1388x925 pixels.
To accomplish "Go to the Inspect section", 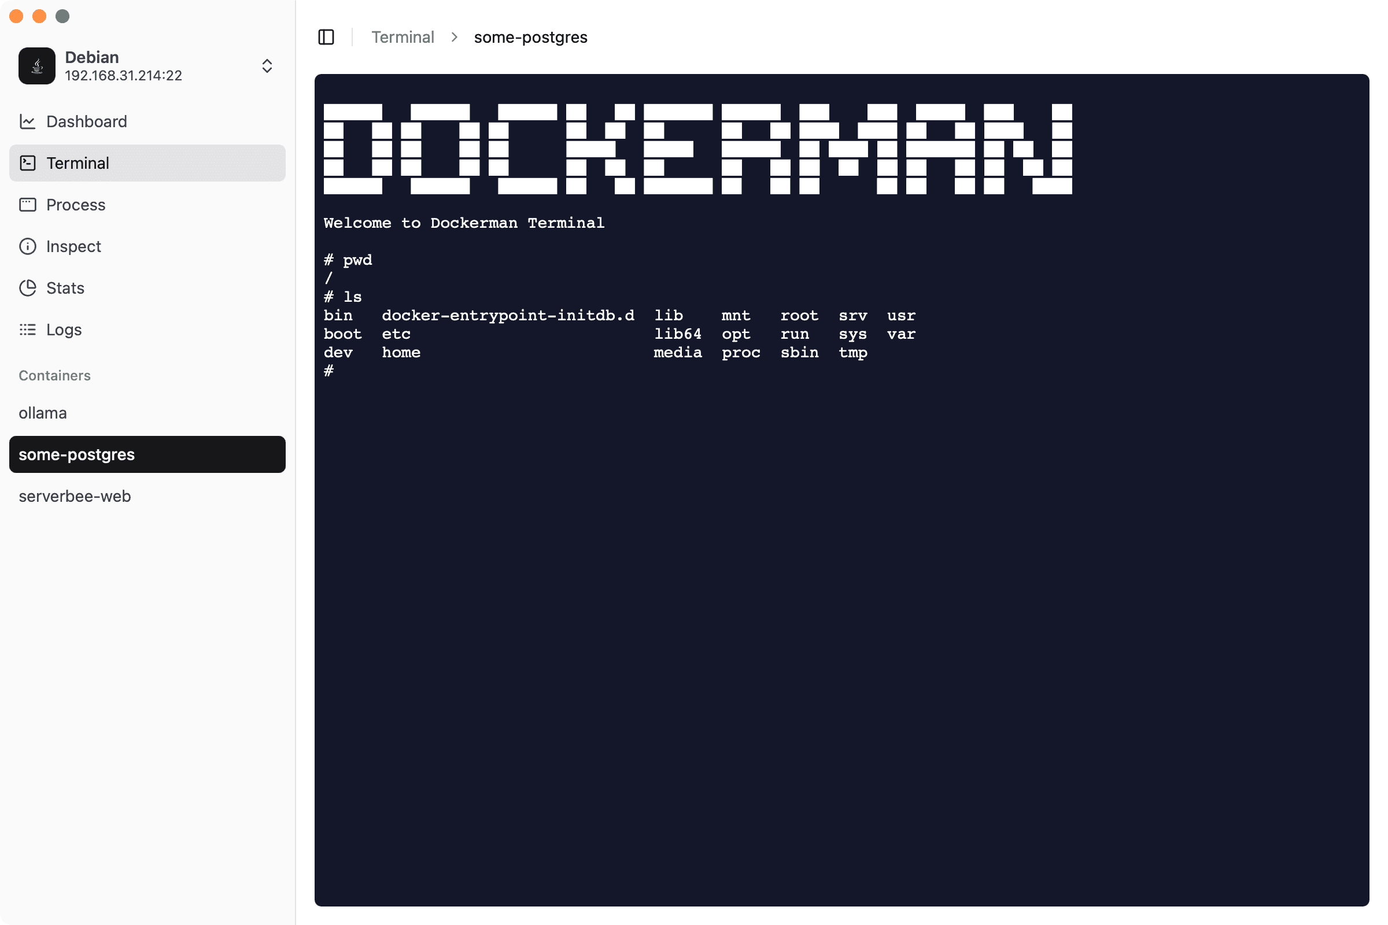I will [x=74, y=246].
